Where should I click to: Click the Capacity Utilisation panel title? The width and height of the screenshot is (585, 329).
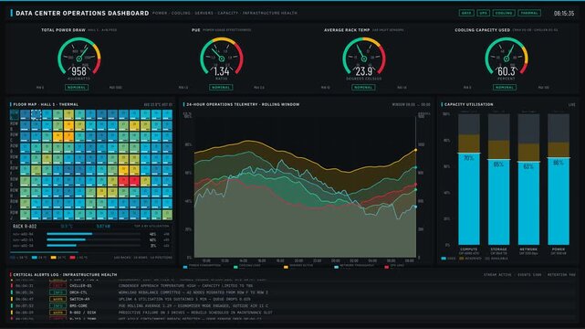(468, 104)
